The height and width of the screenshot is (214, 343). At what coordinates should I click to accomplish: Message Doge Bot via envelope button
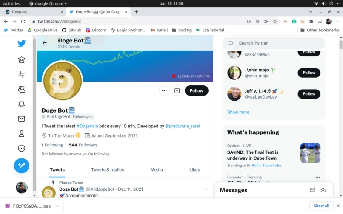click(x=177, y=90)
